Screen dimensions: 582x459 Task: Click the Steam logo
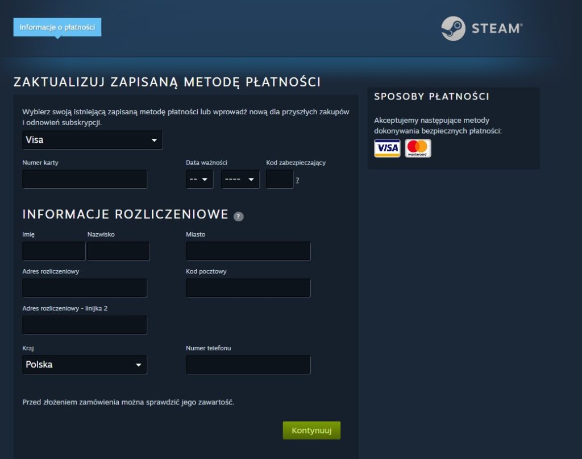point(482,28)
